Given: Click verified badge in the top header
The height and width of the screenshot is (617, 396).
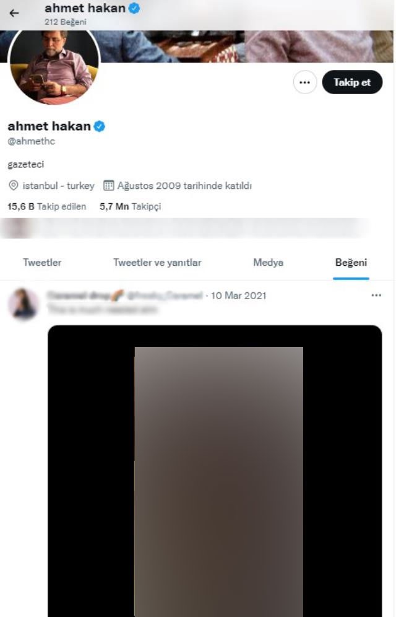Looking at the screenshot, I should (x=134, y=8).
